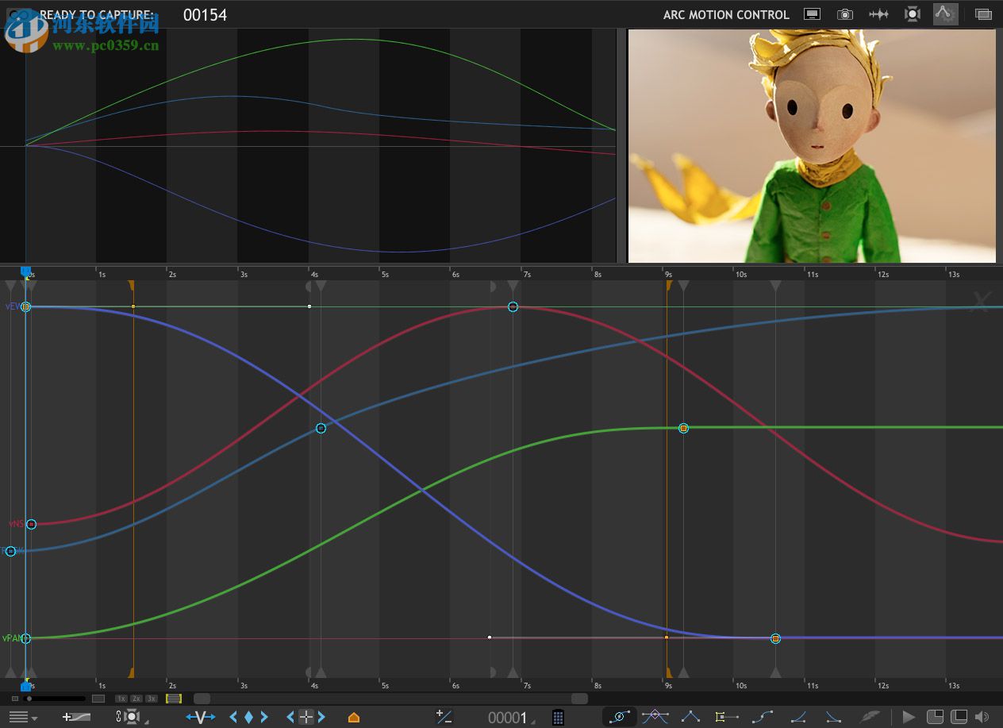Select the bezier smooth keyframe tool
The image size is (1003, 728).
click(x=655, y=717)
